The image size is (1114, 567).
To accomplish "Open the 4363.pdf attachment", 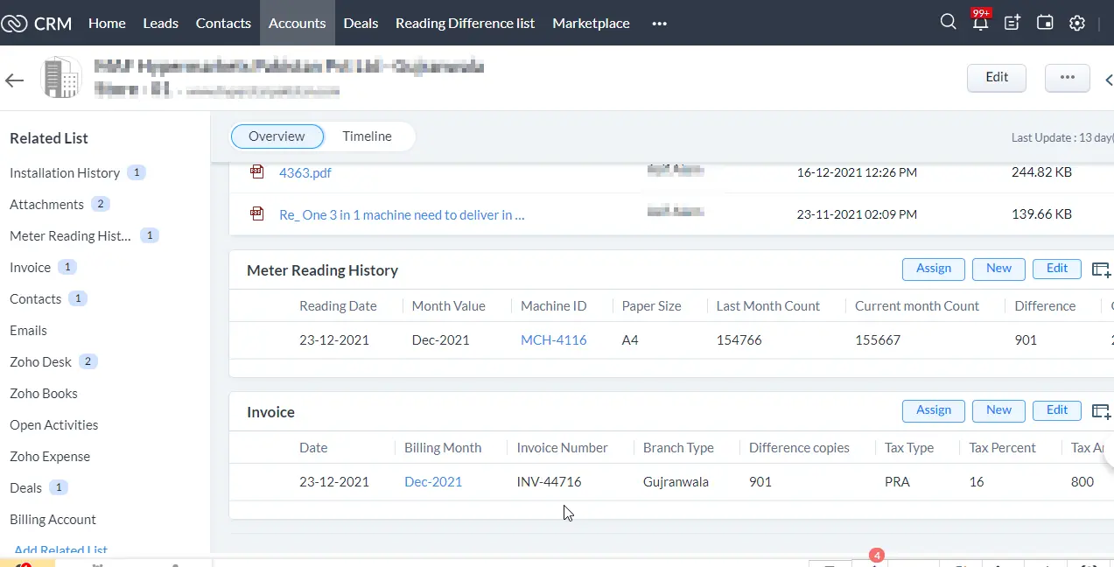I will tap(305, 172).
